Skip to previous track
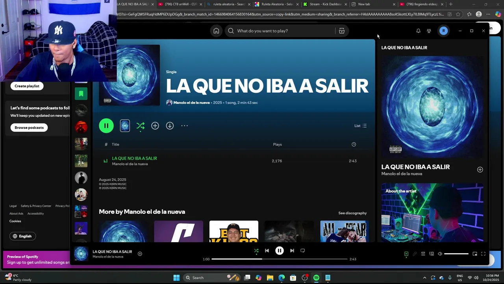Viewport: 504px width, 284px height. coord(267,250)
